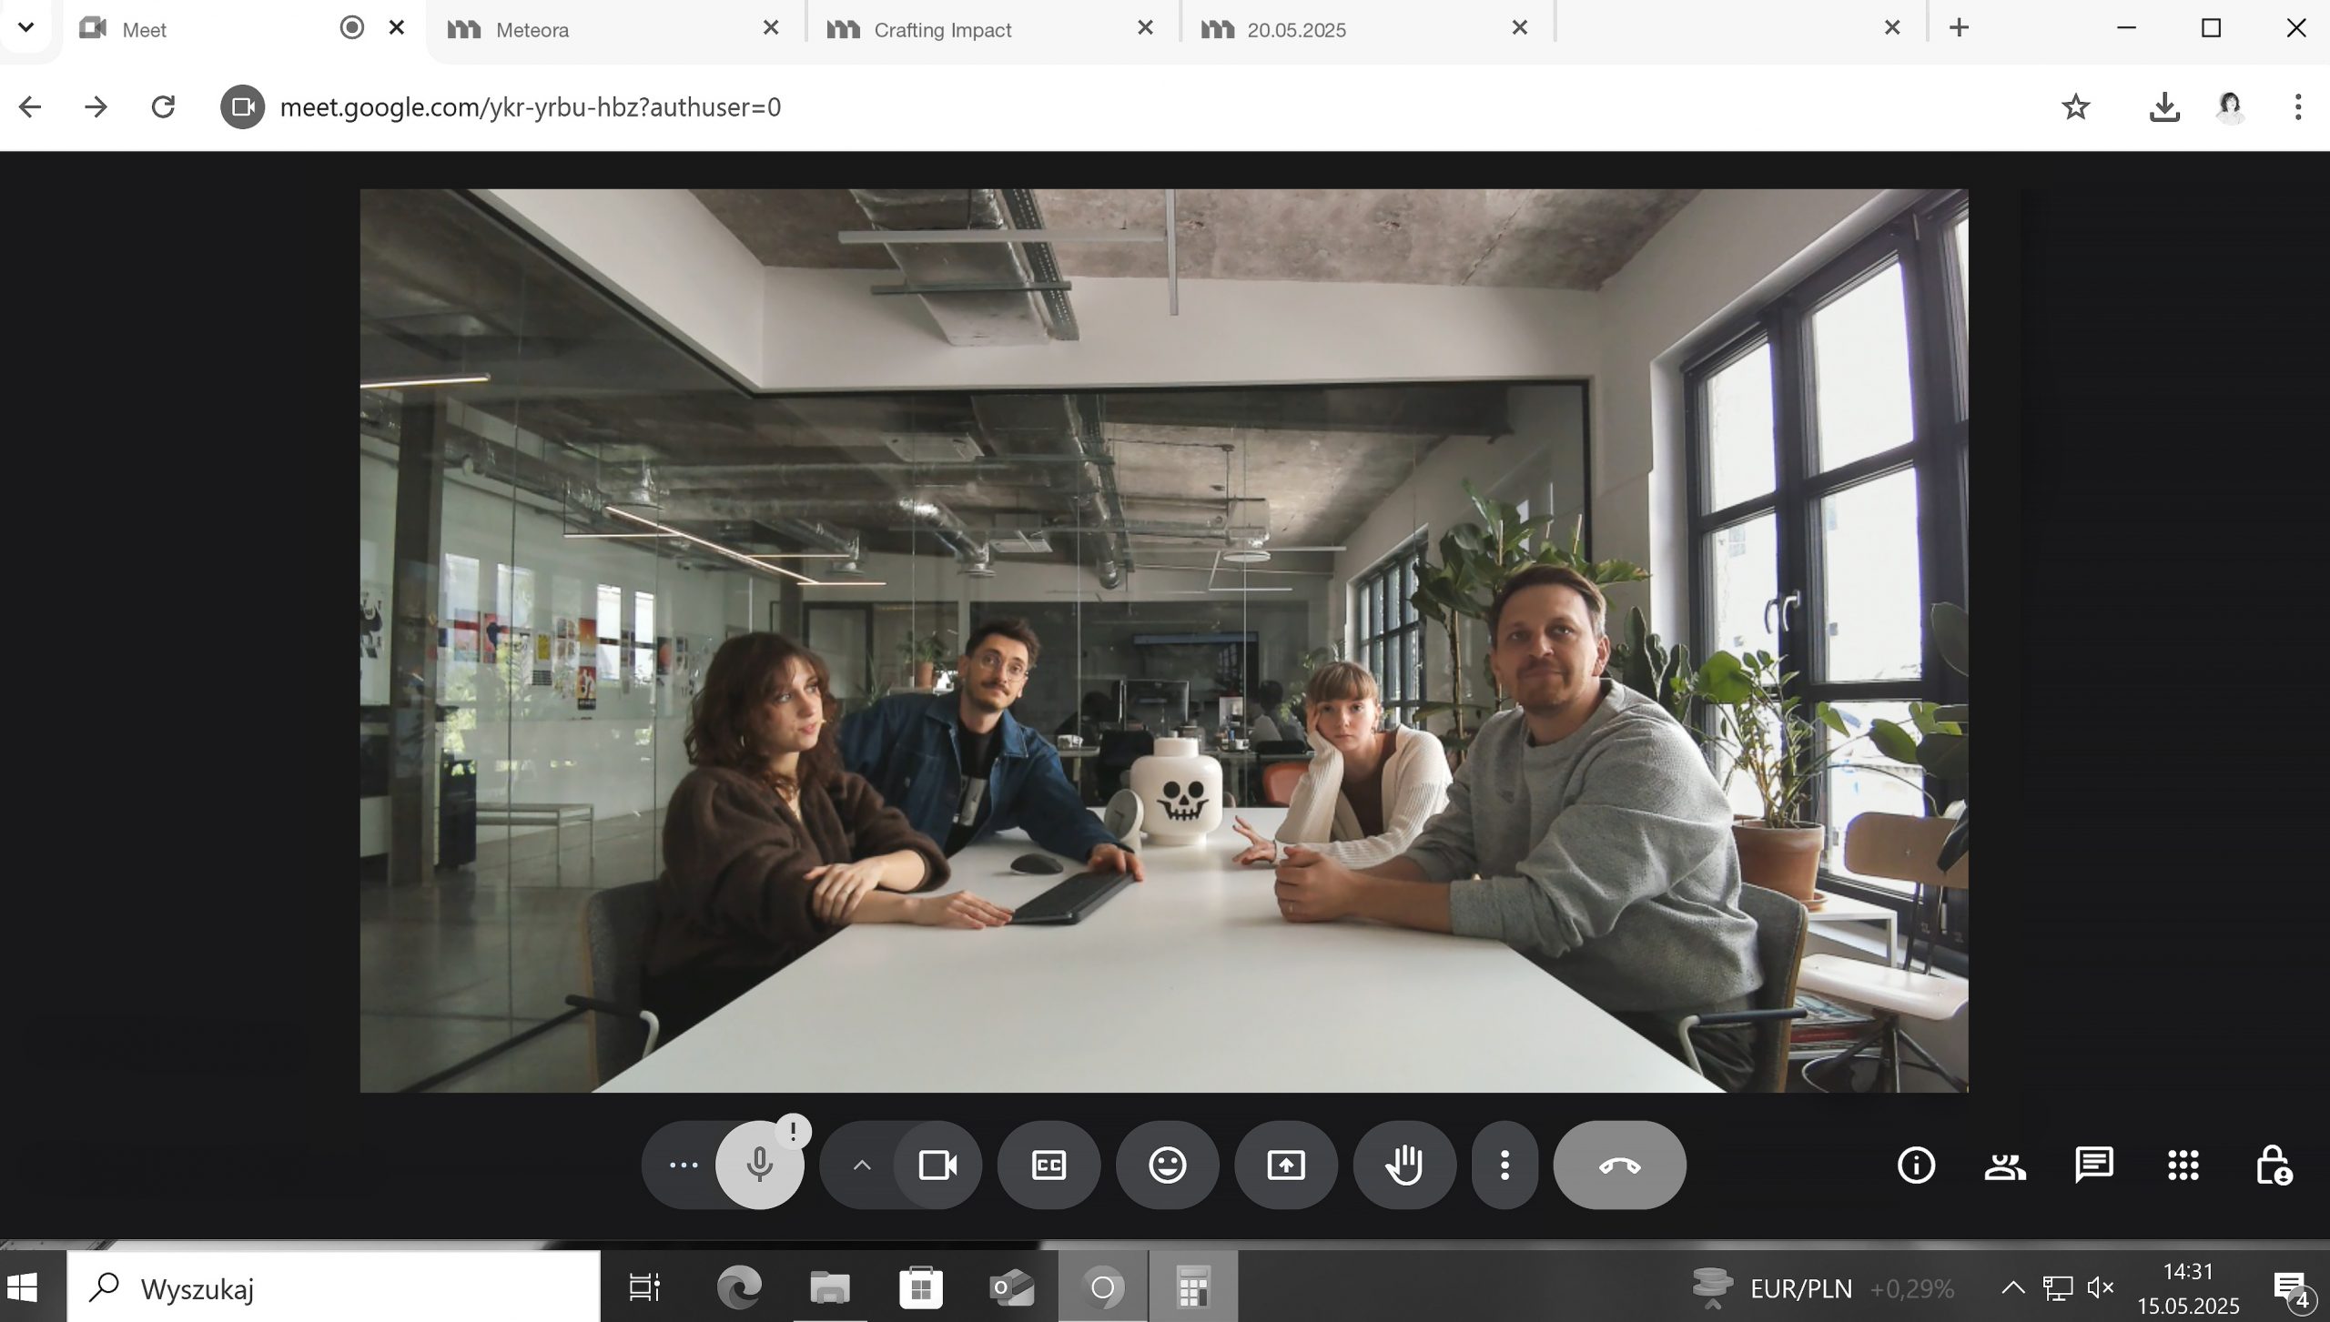The width and height of the screenshot is (2330, 1322).
Task: Show the participants panel
Action: click(x=2005, y=1165)
